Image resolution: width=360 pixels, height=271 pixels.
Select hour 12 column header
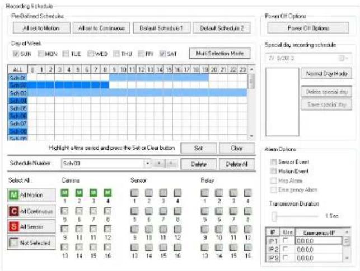[x=141, y=69]
